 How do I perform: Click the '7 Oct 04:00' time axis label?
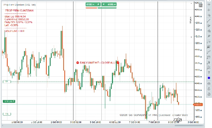click(x=135, y=122)
